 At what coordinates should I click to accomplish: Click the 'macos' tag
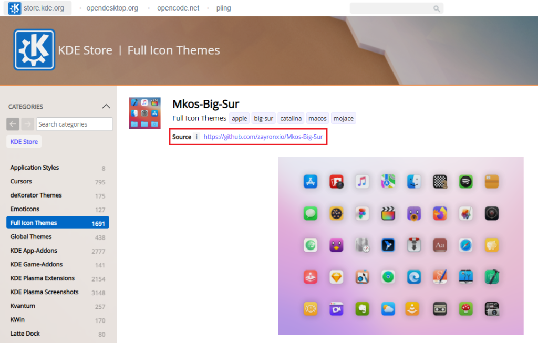coord(317,118)
